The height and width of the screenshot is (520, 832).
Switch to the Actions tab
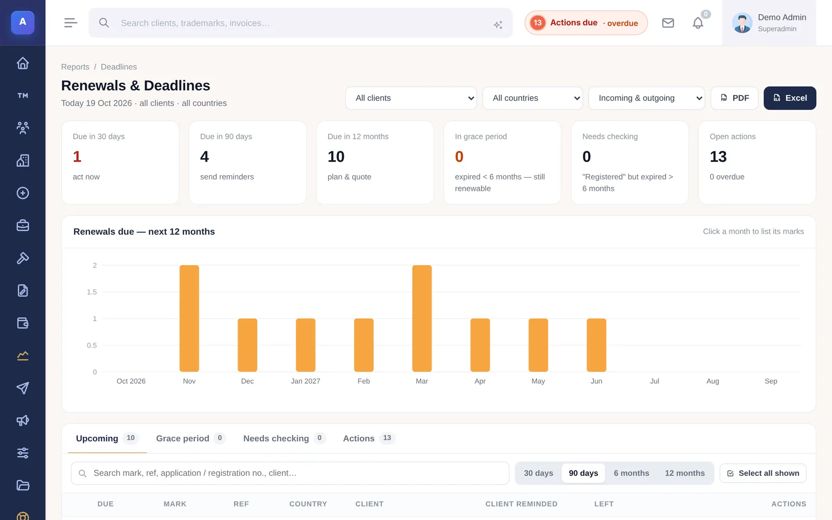(369, 438)
